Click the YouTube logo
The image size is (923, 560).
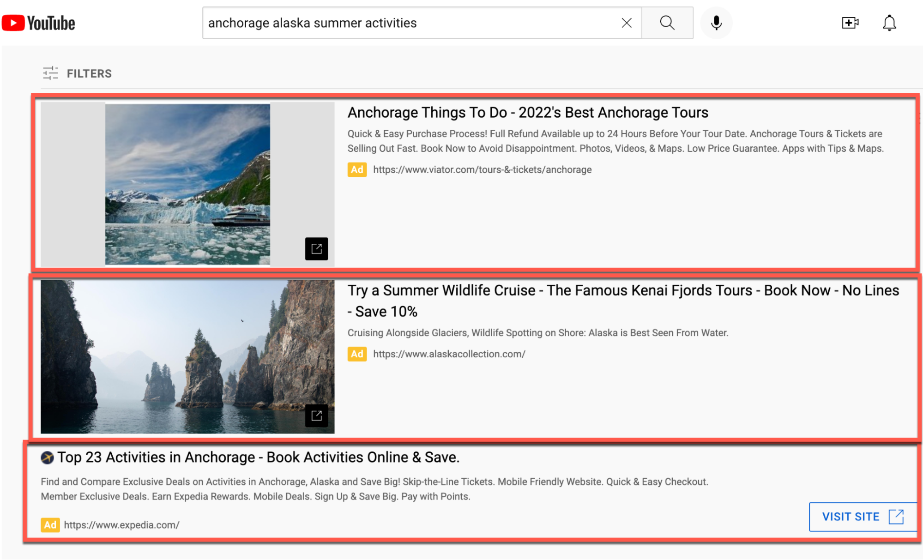(x=39, y=22)
